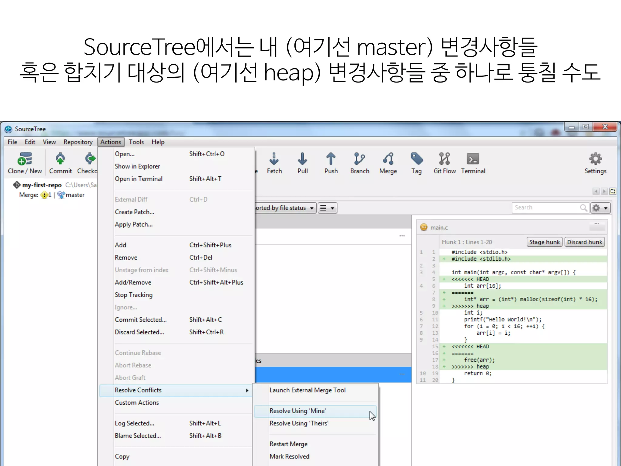Image resolution: width=621 pixels, height=466 pixels.
Task: Select Open in Terminal menu item
Action: click(176, 179)
